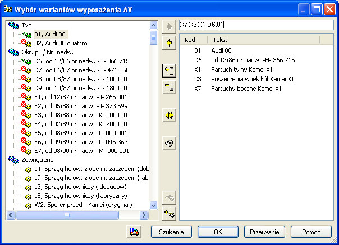Click the horizontal scrollbar thumb
The height and width of the screenshot is (245, 339).
pos(67,215)
